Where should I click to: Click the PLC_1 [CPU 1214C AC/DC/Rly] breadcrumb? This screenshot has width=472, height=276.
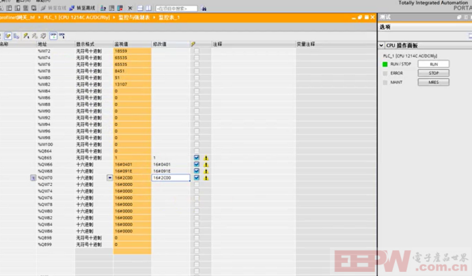77,18
